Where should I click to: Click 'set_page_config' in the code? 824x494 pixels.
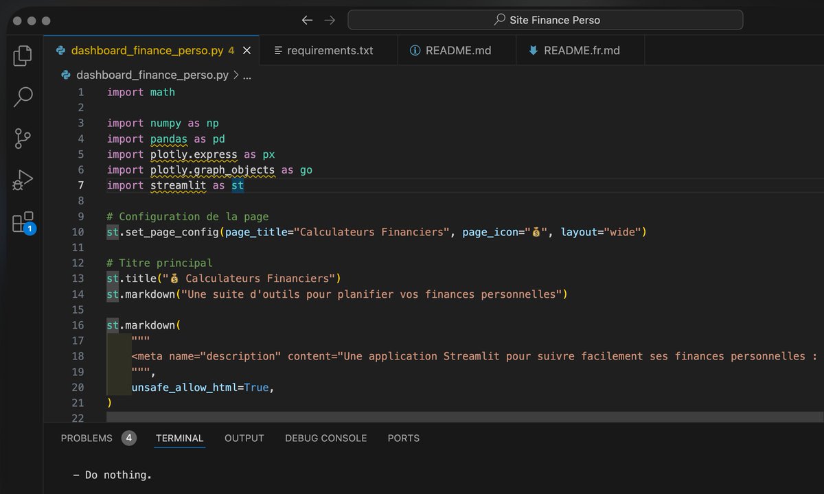pyautogui.click(x=172, y=232)
